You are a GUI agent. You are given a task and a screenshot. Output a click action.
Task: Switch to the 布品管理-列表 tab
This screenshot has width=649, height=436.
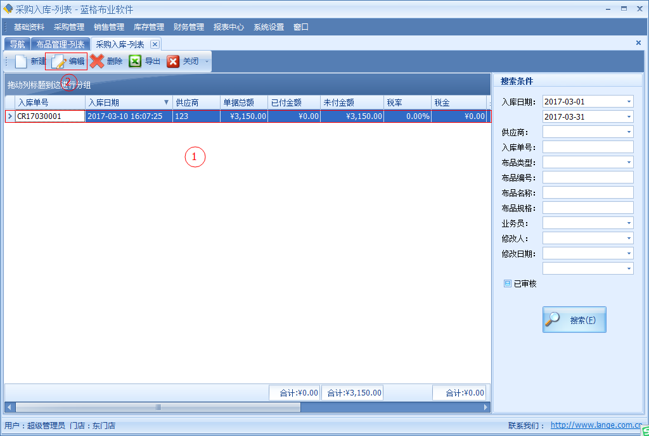click(61, 44)
